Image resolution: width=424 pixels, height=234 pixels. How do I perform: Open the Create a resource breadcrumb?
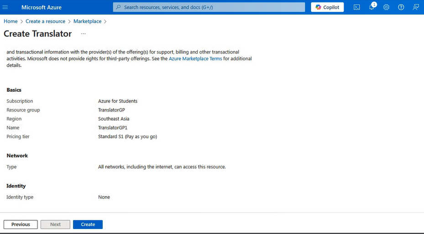click(46, 21)
